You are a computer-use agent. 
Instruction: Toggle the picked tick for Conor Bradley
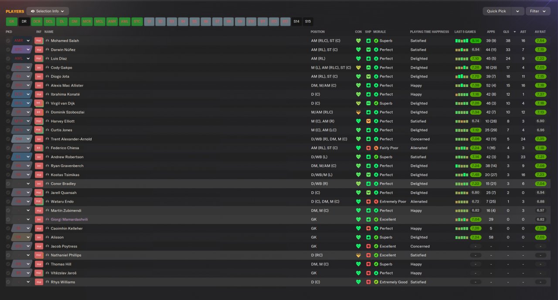tap(8, 184)
